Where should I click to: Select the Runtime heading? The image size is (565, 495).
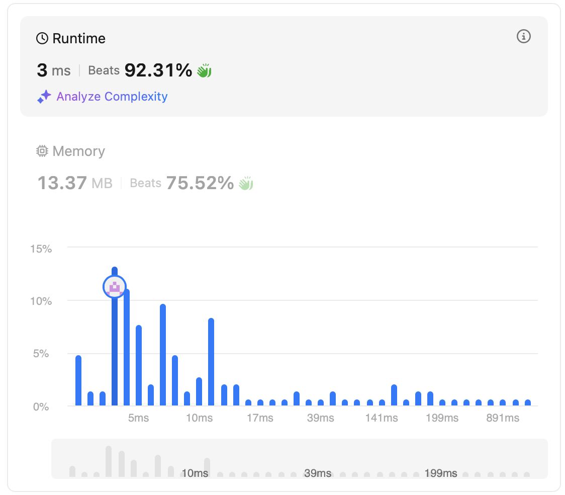(x=79, y=39)
